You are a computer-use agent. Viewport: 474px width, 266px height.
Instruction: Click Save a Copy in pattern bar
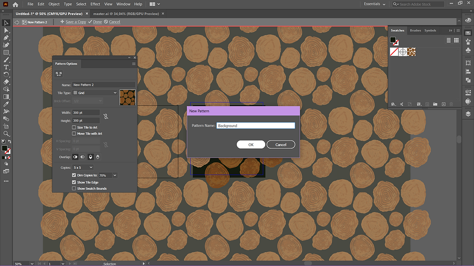[73, 22]
